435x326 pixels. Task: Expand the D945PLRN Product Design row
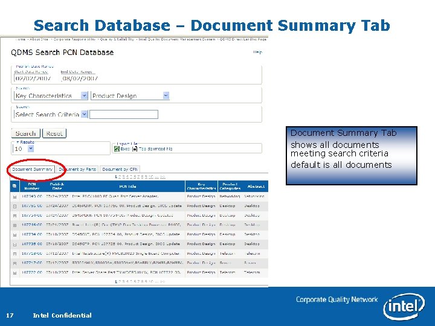tap(14, 216)
